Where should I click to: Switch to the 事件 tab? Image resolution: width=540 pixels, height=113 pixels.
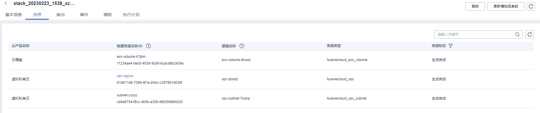click(84, 15)
